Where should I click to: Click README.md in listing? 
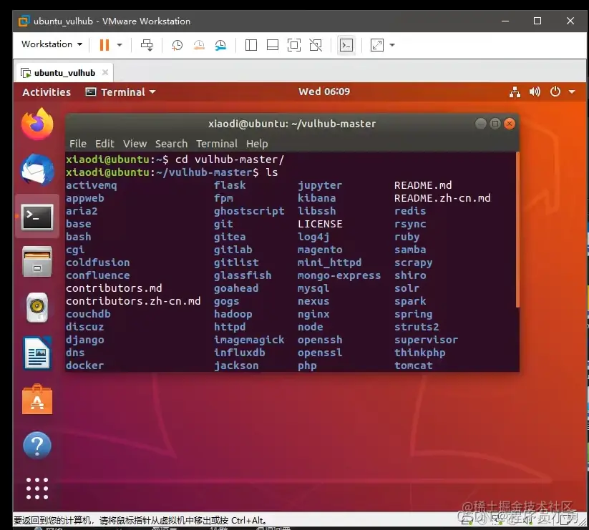(x=423, y=185)
